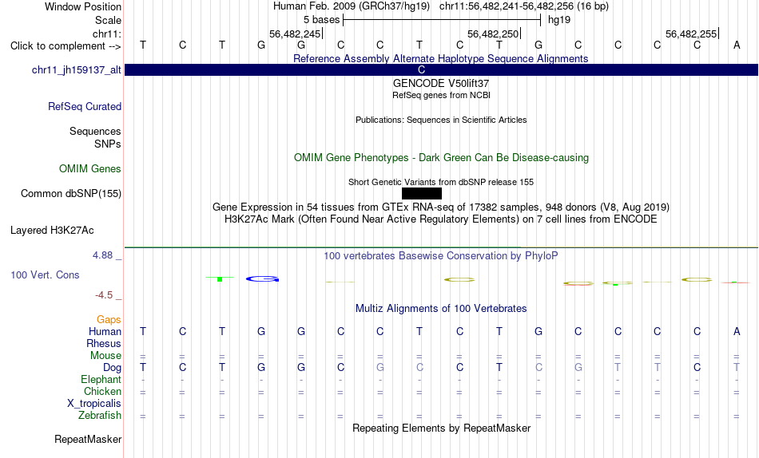Open 'Repeating Elements by RepeatMasker' title

[x=441, y=428]
